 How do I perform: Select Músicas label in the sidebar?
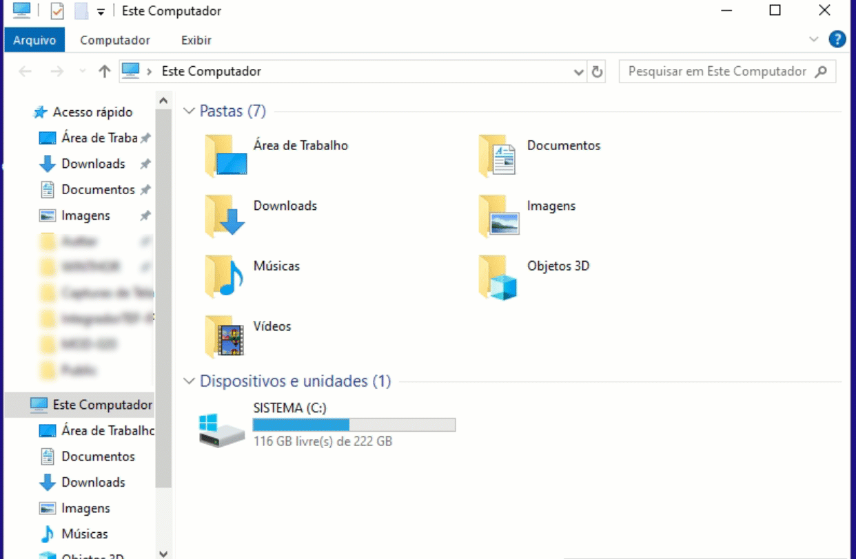(85, 534)
